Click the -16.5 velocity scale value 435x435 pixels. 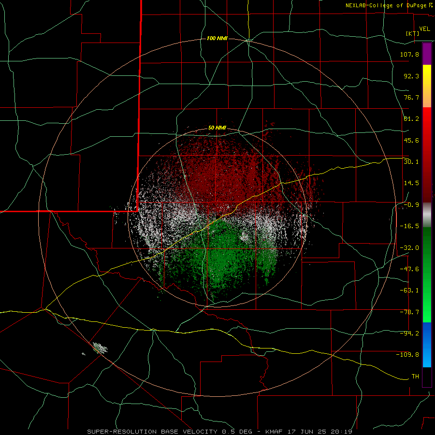(409, 226)
